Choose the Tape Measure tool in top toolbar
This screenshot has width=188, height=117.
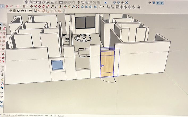[x=52, y=6]
